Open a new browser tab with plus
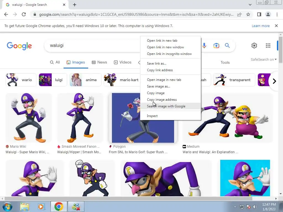 tap(75, 5)
